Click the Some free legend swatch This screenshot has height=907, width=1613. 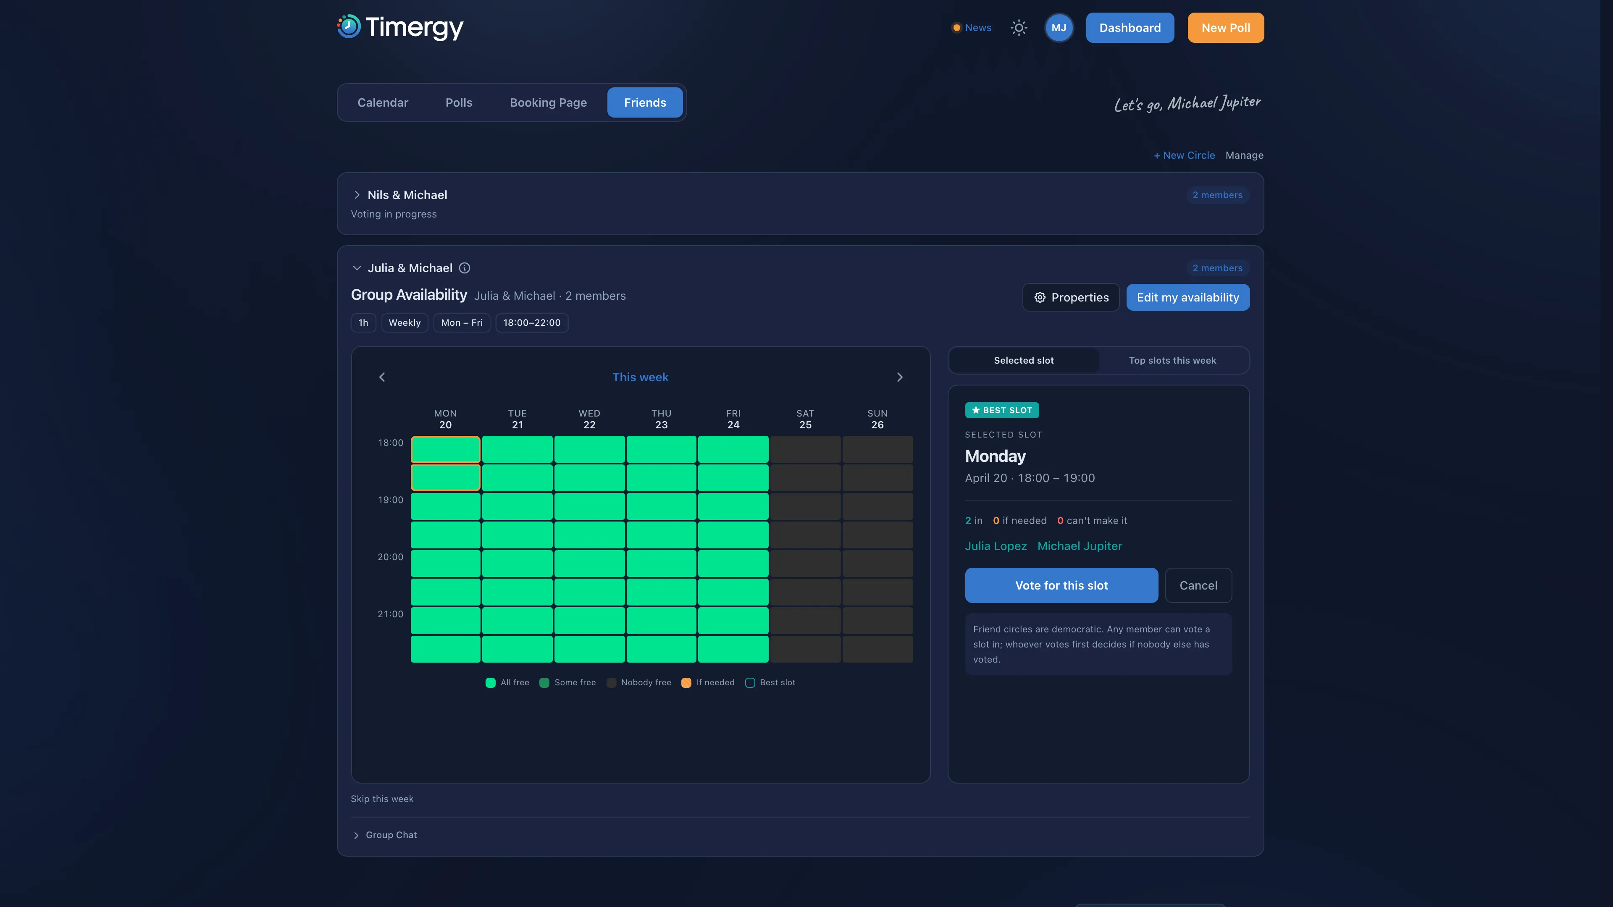[544, 682]
